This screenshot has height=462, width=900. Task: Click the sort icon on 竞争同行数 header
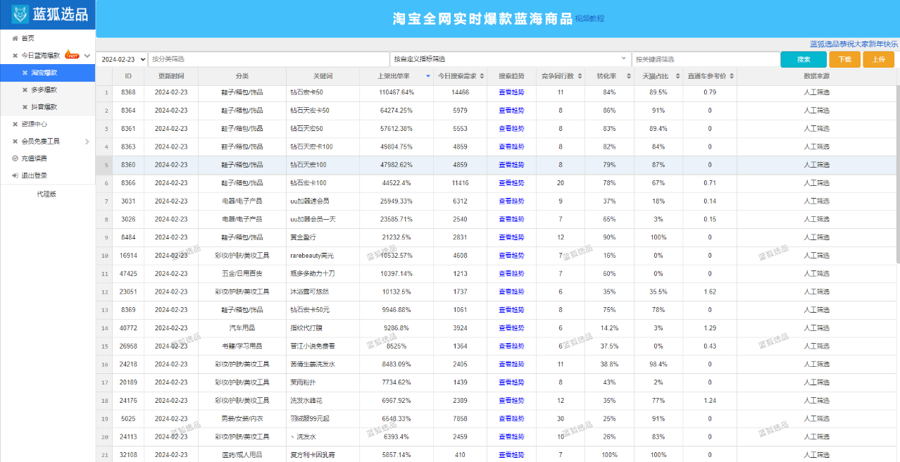click(x=579, y=75)
